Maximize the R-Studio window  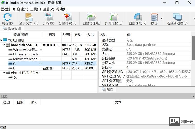coord(177,3)
